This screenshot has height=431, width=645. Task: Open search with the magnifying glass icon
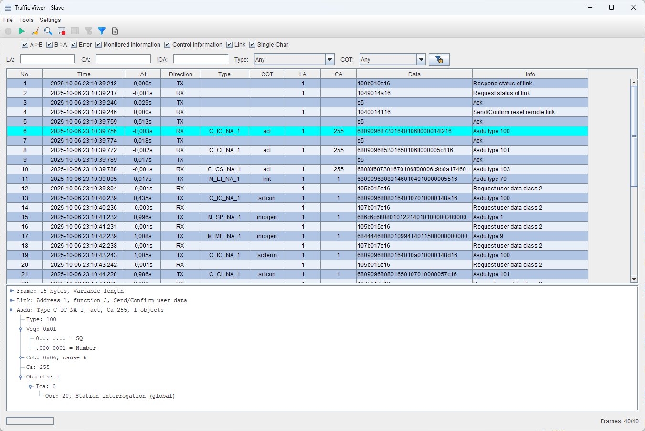(48, 31)
